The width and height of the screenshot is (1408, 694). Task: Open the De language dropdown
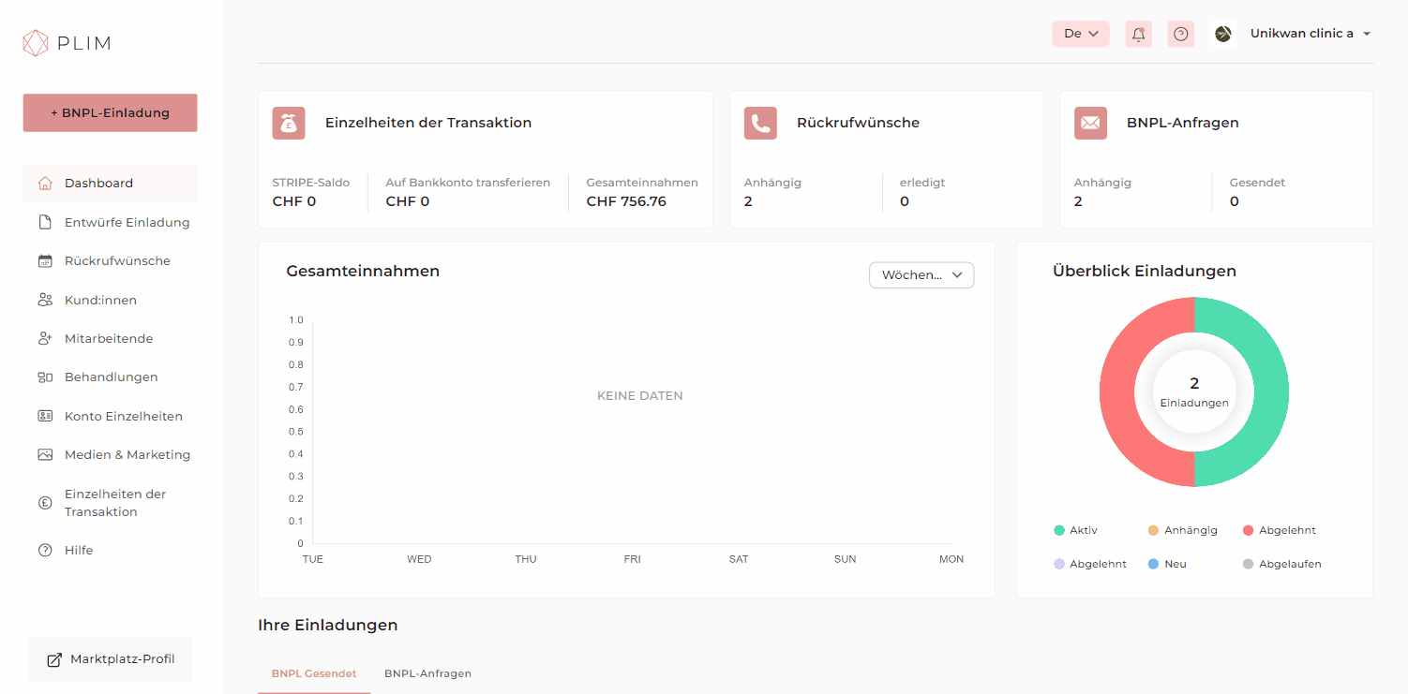pos(1080,34)
